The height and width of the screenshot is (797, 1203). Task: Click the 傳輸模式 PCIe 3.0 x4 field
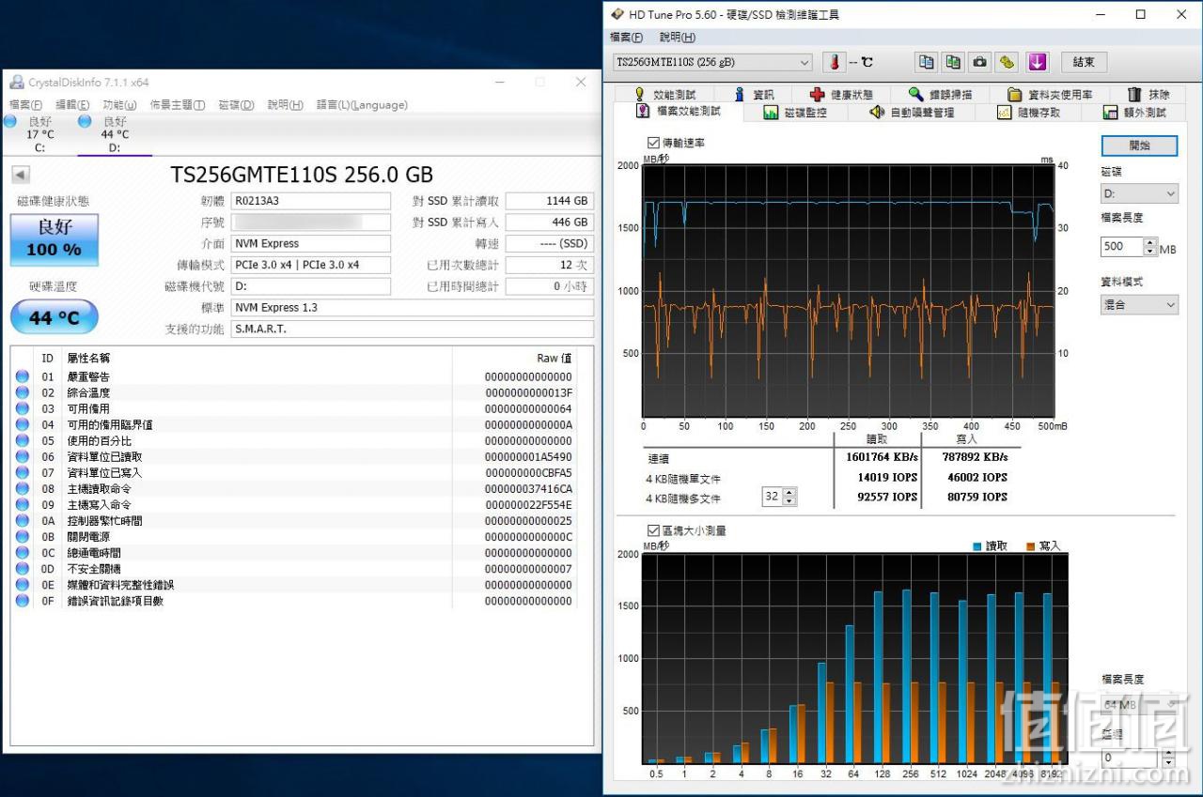pyautogui.click(x=310, y=265)
